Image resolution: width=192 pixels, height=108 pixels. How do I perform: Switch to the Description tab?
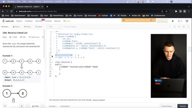pos(5,27)
